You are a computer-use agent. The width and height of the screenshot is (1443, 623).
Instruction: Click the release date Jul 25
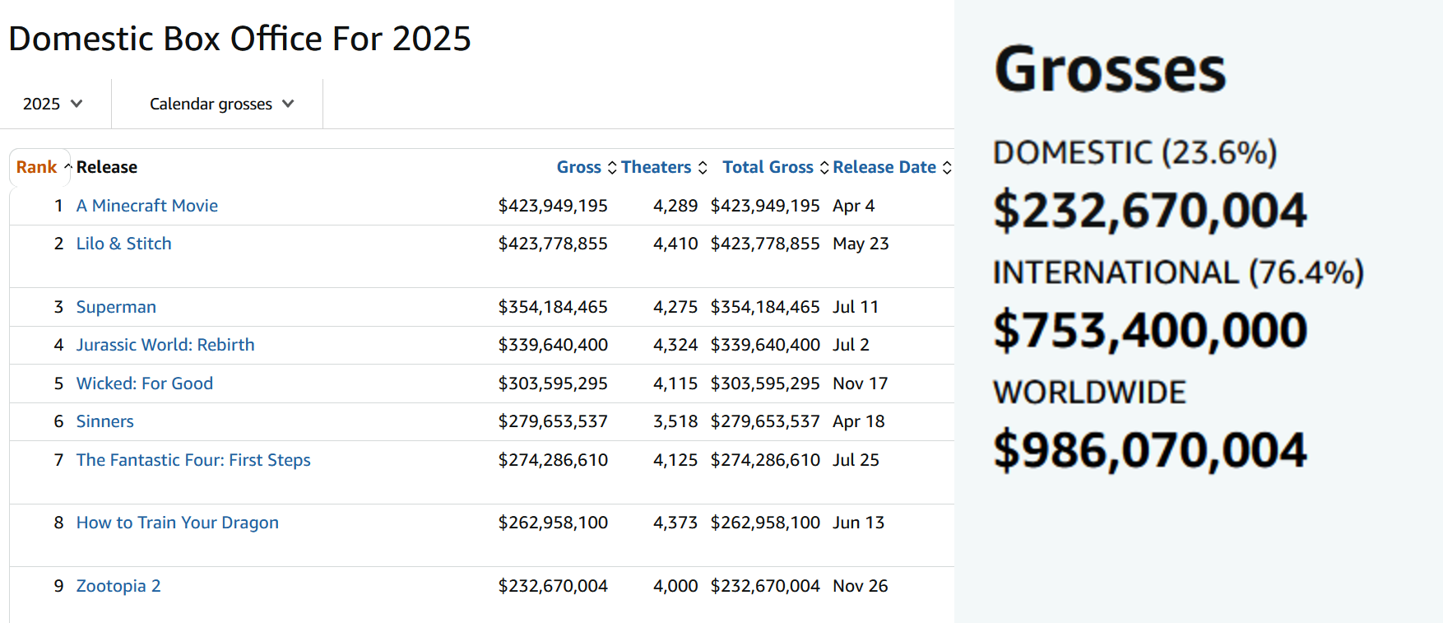coord(856,460)
